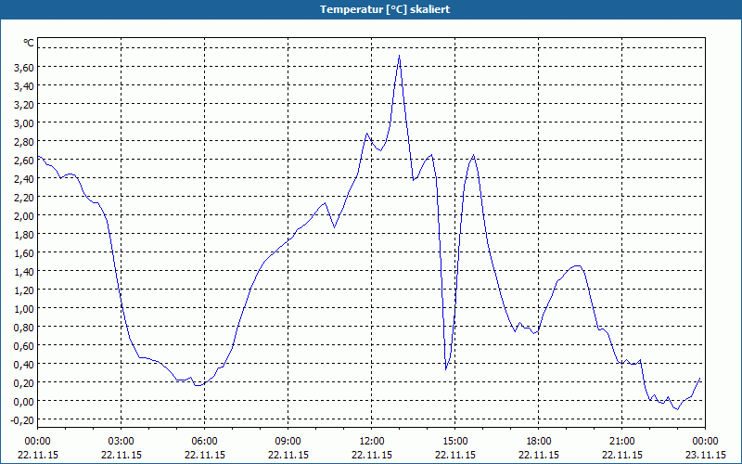Click the 22.11.15 date under 12:00
Screen dimensions: 742x464
372,455
